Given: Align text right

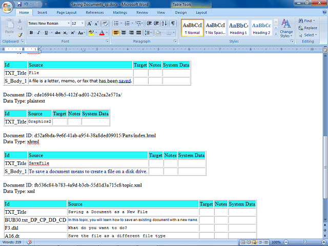Looking at the screenshot, I should [x=131, y=33].
